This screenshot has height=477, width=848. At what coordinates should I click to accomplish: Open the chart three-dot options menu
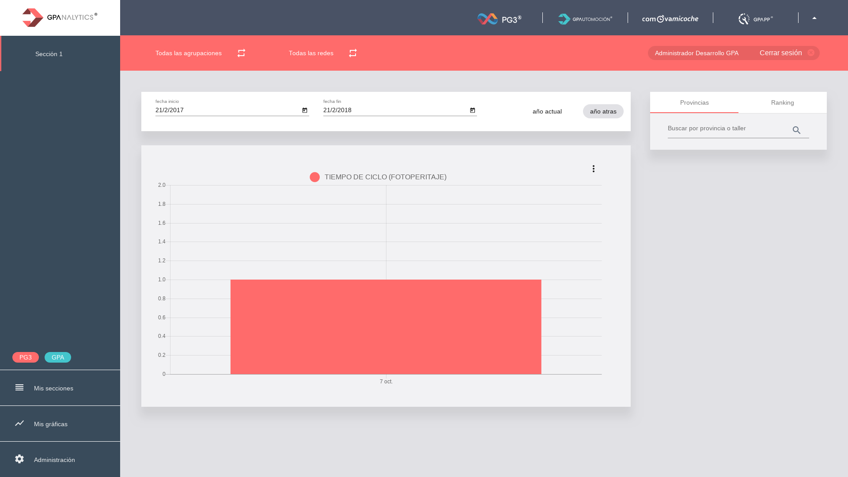coord(594,169)
